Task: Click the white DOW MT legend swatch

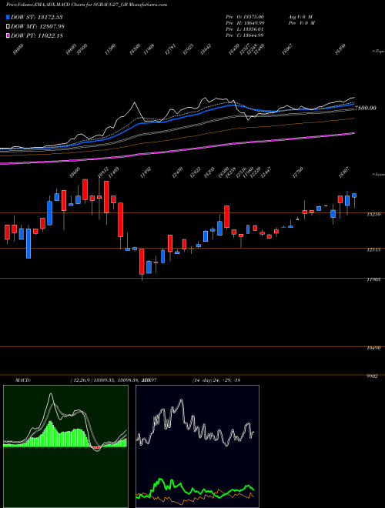Action: [x=8, y=26]
